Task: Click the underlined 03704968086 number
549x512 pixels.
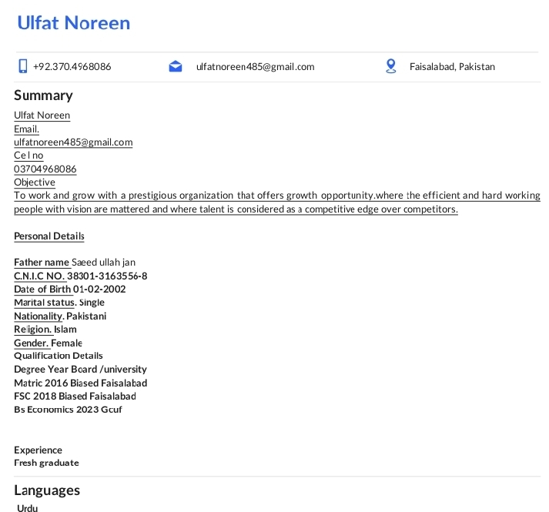Action: click(x=45, y=169)
